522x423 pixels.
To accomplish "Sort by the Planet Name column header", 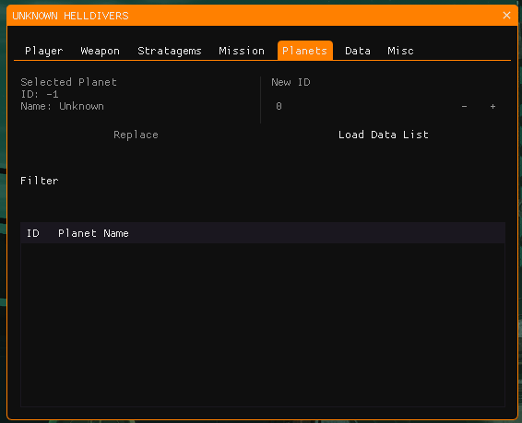I will tap(93, 233).
